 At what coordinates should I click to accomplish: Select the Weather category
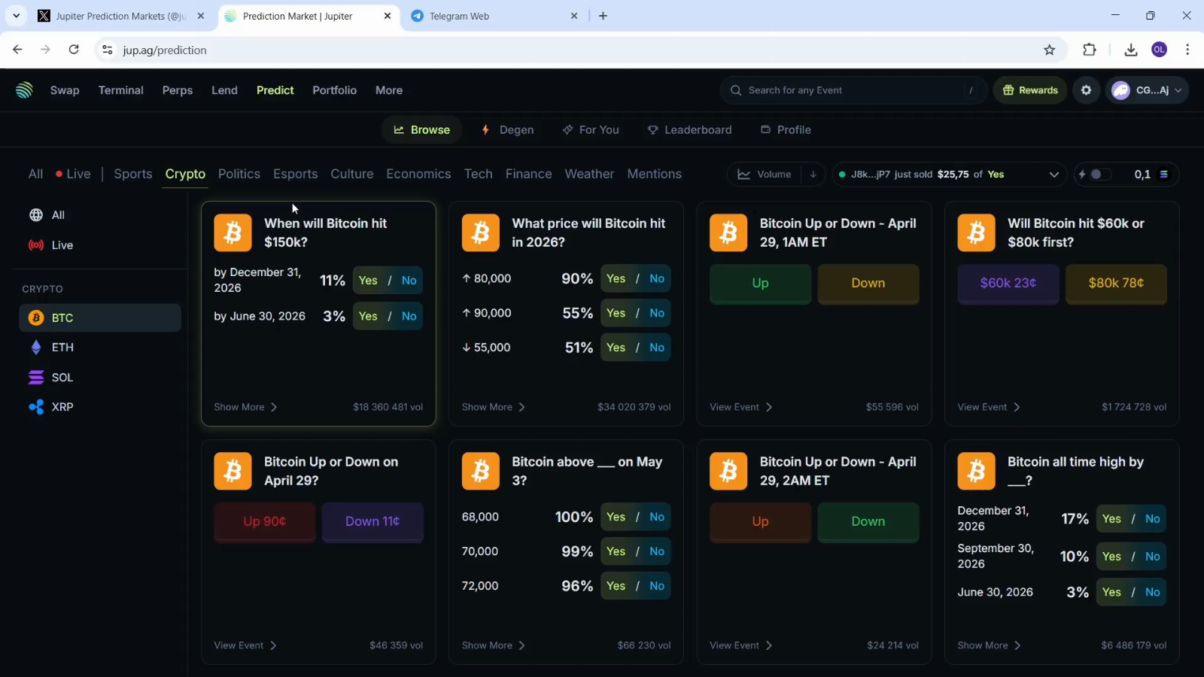tap(589, 174)
